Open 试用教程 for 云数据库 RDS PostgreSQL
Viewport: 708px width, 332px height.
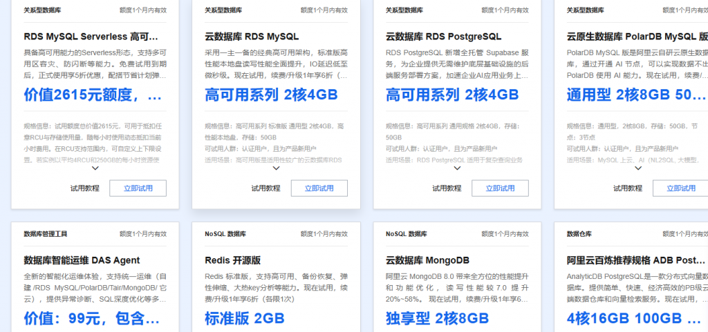click(447, 188)
